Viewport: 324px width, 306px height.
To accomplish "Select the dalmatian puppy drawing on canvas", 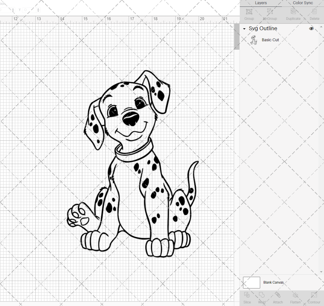I will tap(133, 164).
